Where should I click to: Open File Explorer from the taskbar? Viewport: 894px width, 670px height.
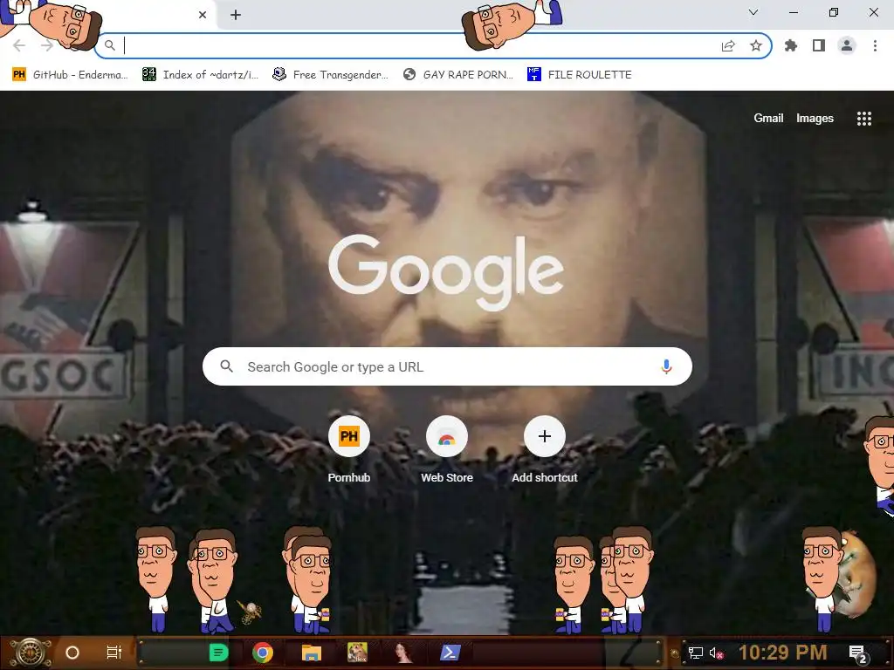(x=312, y=653)
